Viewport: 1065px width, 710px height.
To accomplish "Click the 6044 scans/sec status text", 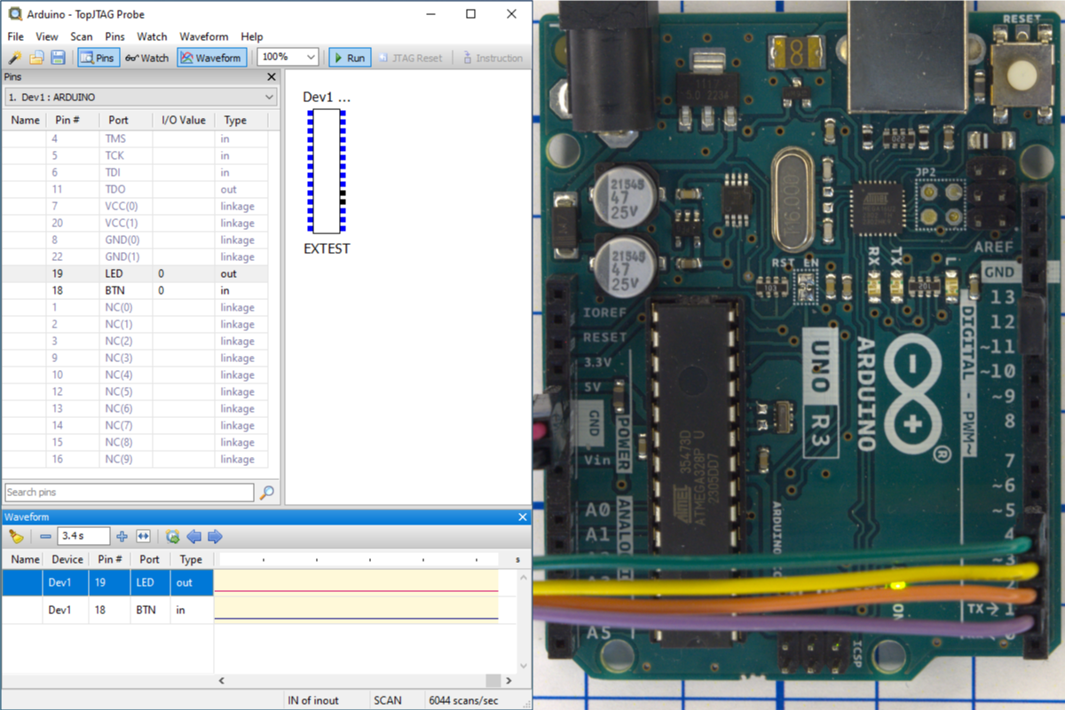I will pyautogui.click(x=464, y=700).
